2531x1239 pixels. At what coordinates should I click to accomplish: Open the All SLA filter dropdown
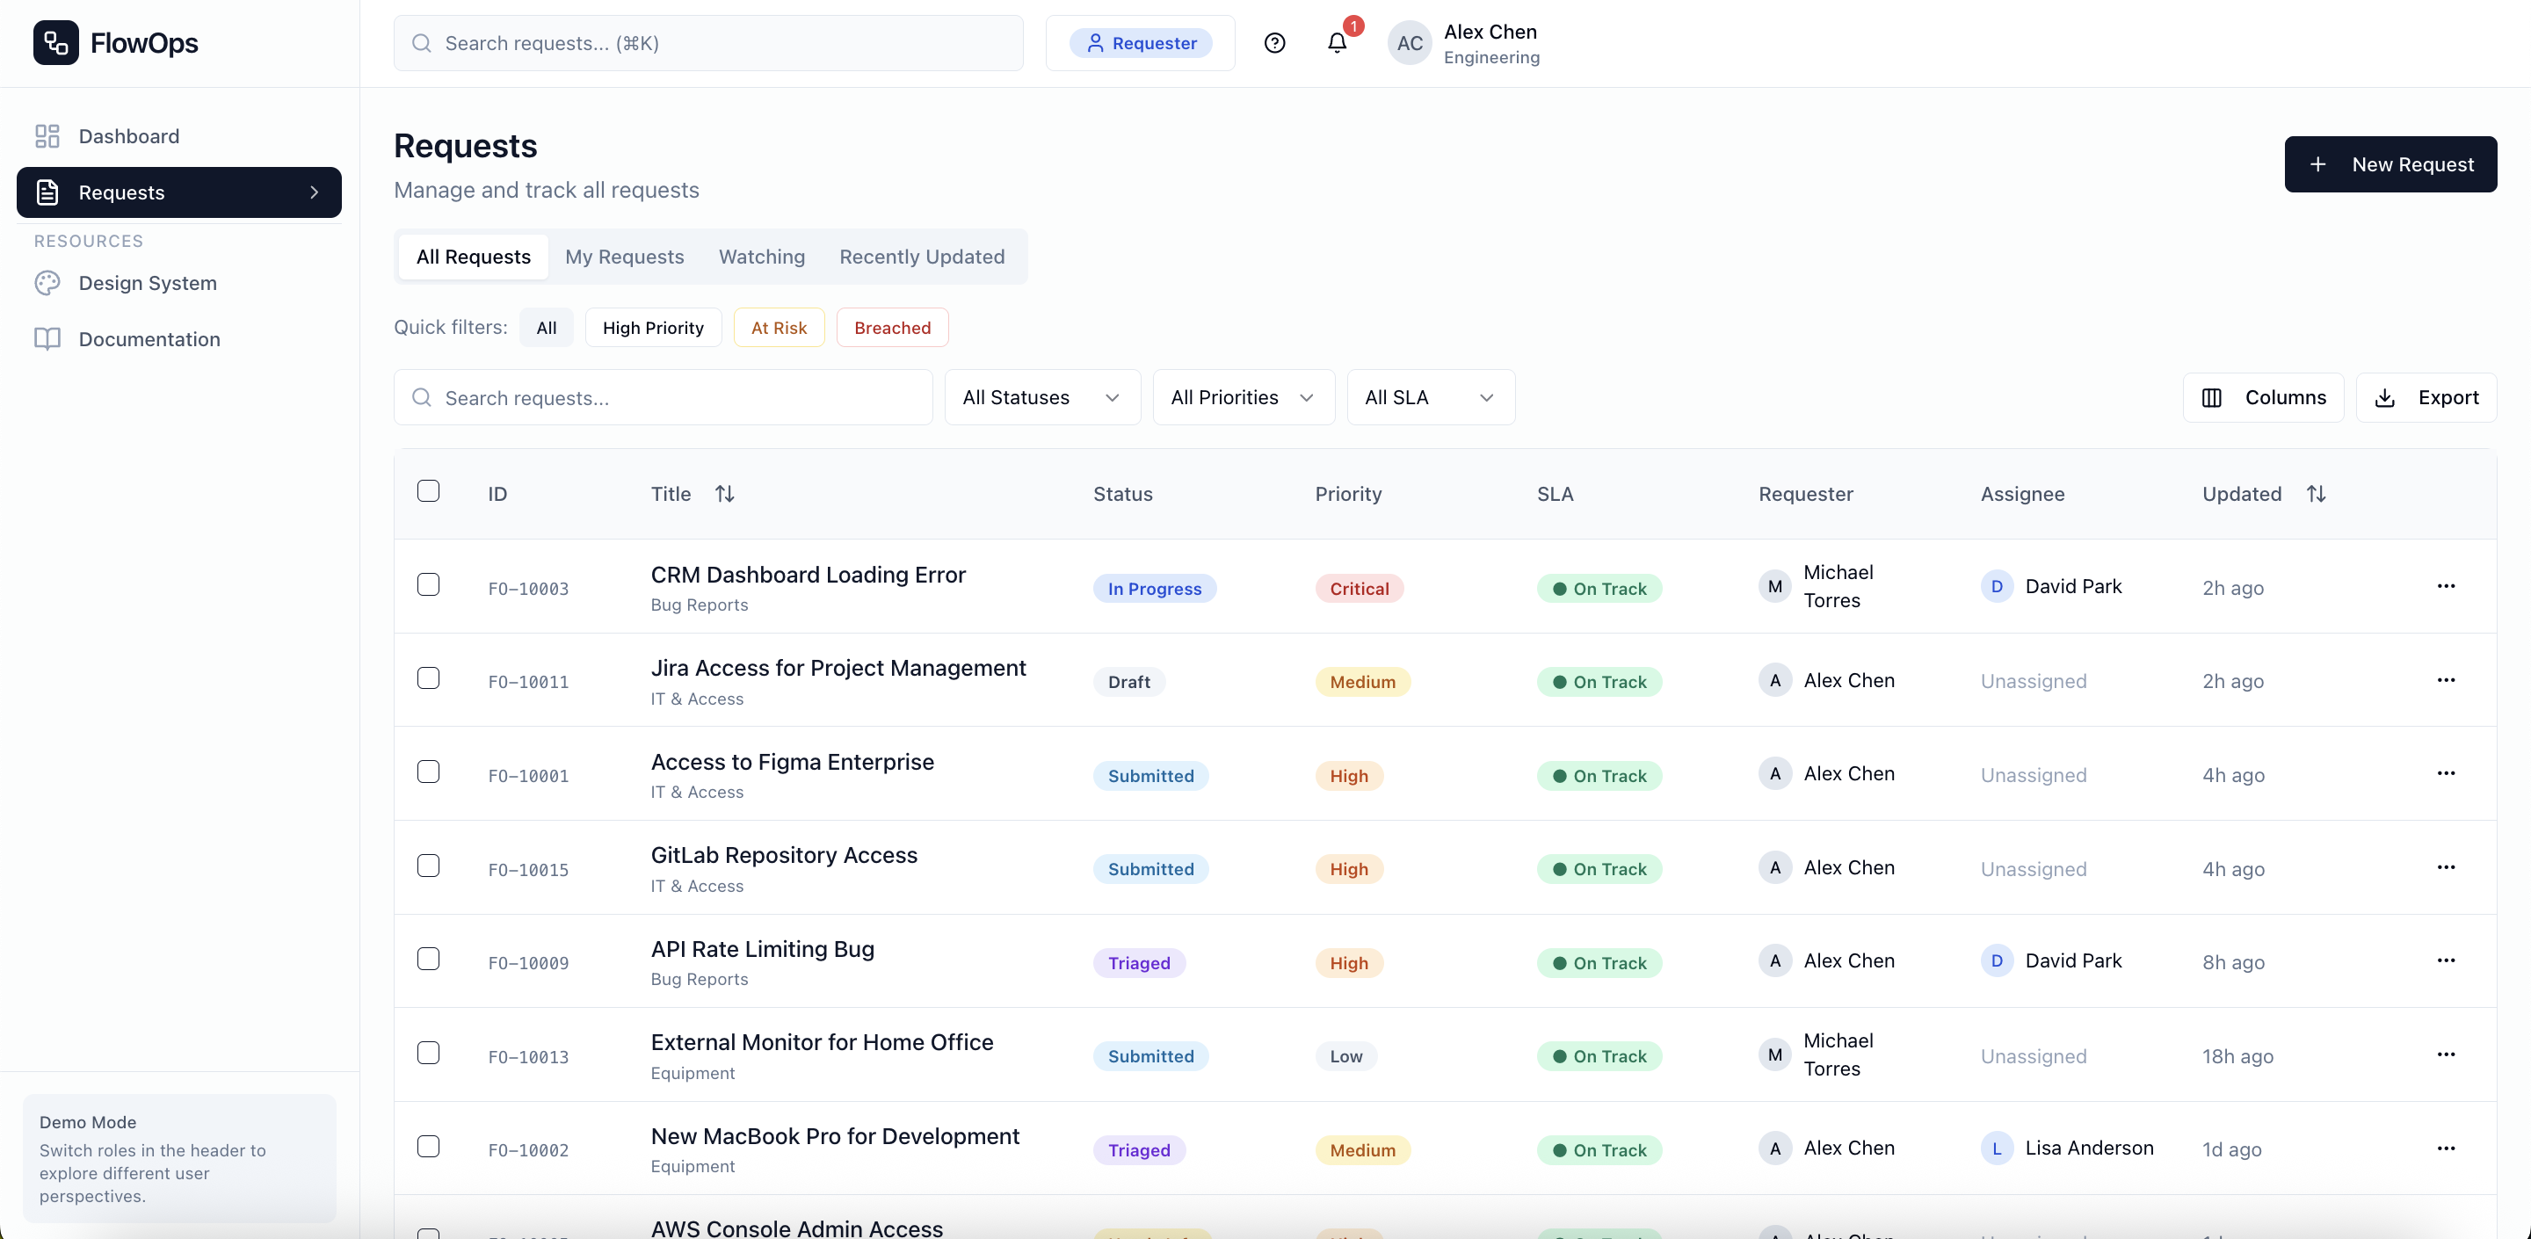1430,397
